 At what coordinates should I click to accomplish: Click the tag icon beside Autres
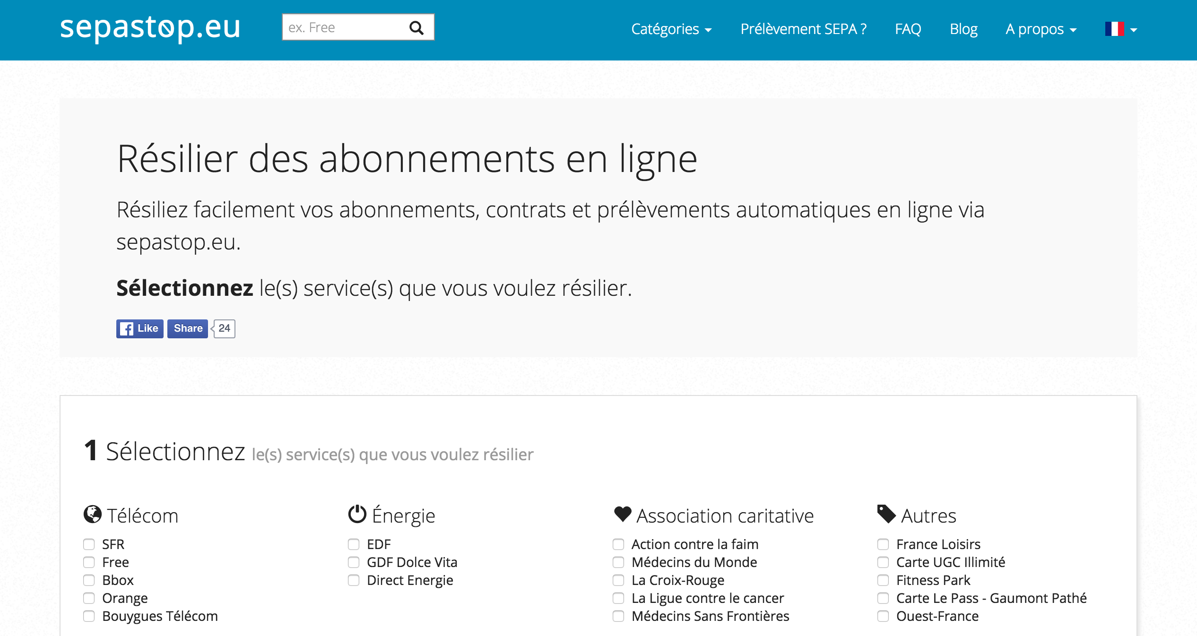click(886, 514)
